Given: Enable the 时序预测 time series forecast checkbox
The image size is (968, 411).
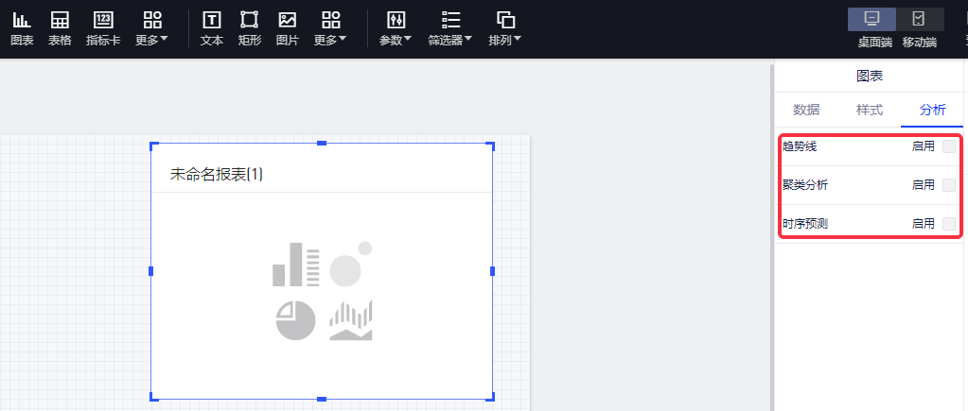Looking at the screenshot, I should [x=949, y=224].
